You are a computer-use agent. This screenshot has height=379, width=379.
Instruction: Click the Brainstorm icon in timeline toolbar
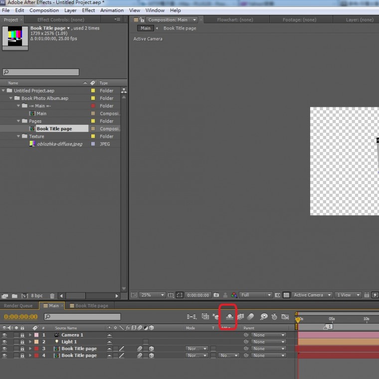tap(264, 317)
